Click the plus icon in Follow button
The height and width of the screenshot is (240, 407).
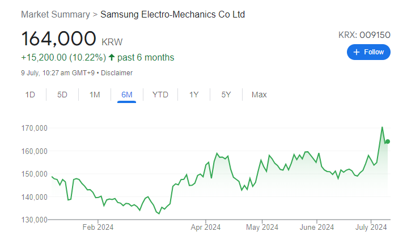click(357, 52)
